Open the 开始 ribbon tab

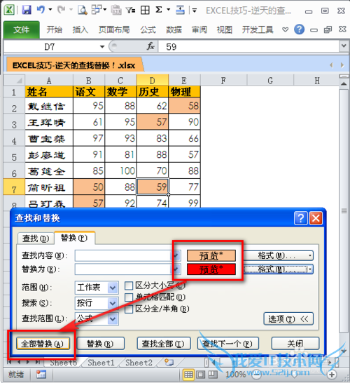click(x=55, y=29)
